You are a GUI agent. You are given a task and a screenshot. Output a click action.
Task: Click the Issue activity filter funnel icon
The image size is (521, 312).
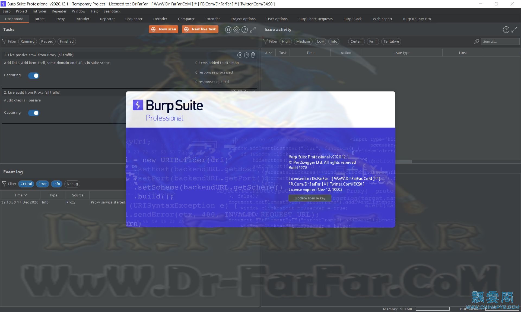click(x=265, y=42)
